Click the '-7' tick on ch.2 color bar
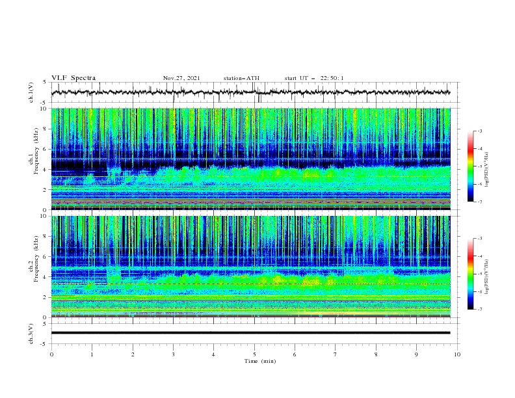515x398 pixels. [x=479, y=310]
